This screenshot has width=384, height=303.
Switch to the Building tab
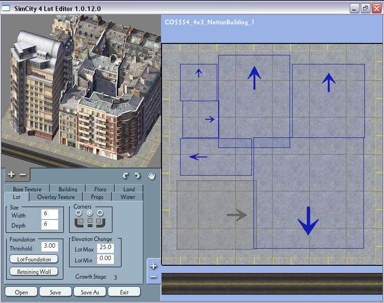[x=68, y=189]
